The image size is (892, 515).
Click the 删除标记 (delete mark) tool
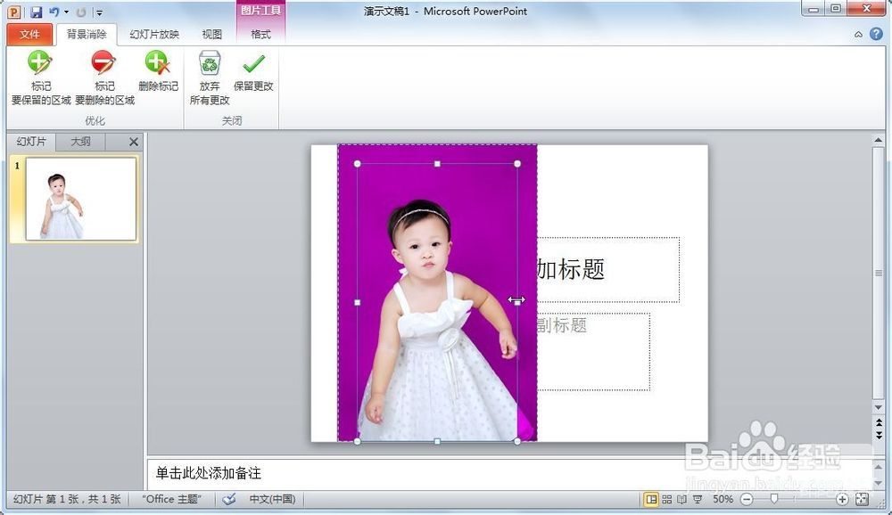tap(158, 72)
